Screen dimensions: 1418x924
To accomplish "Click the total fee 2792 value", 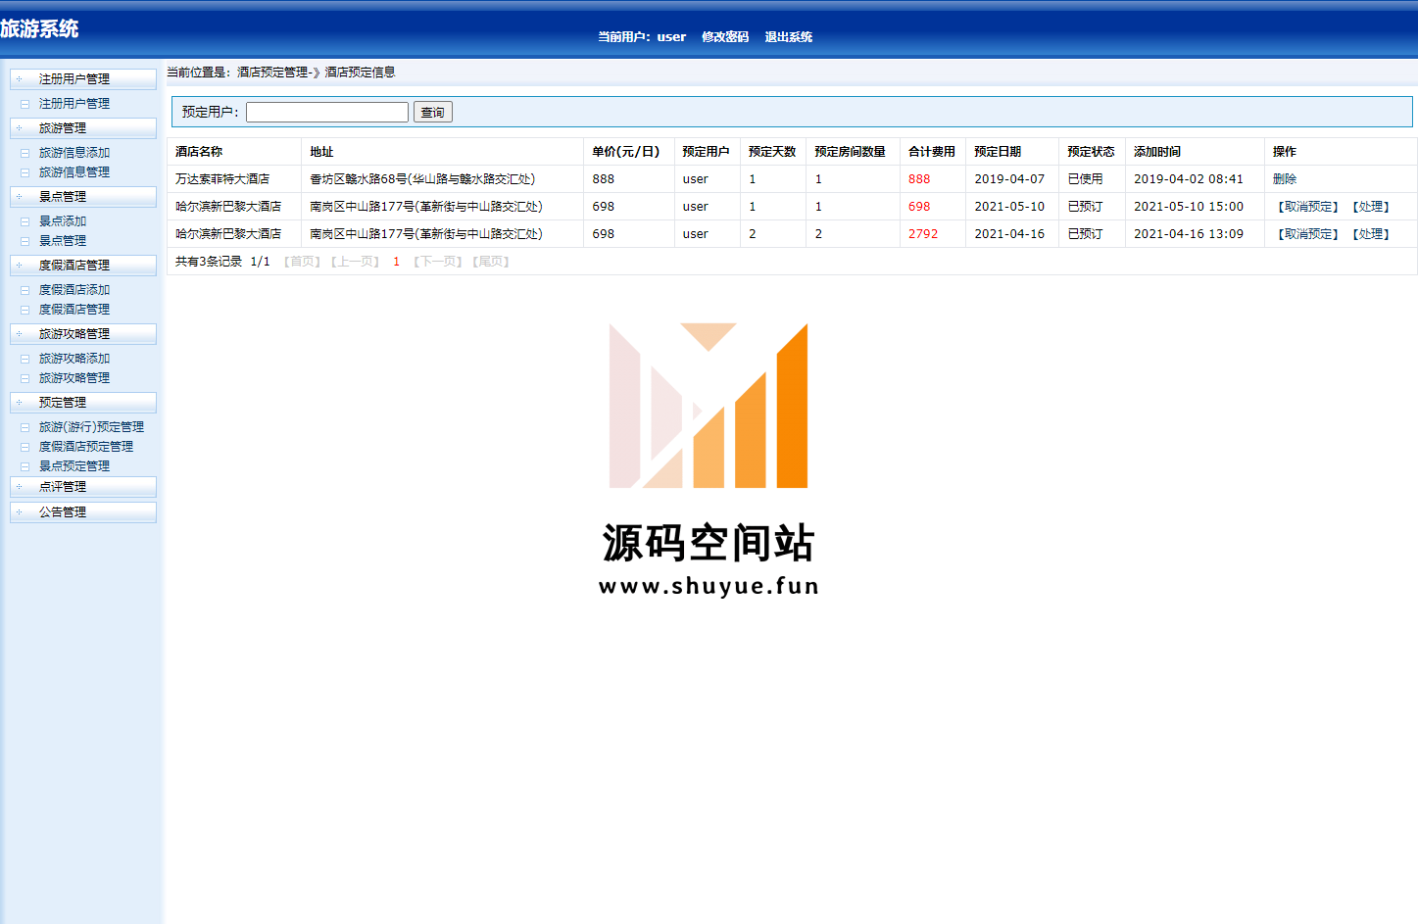I will [923, 234].
